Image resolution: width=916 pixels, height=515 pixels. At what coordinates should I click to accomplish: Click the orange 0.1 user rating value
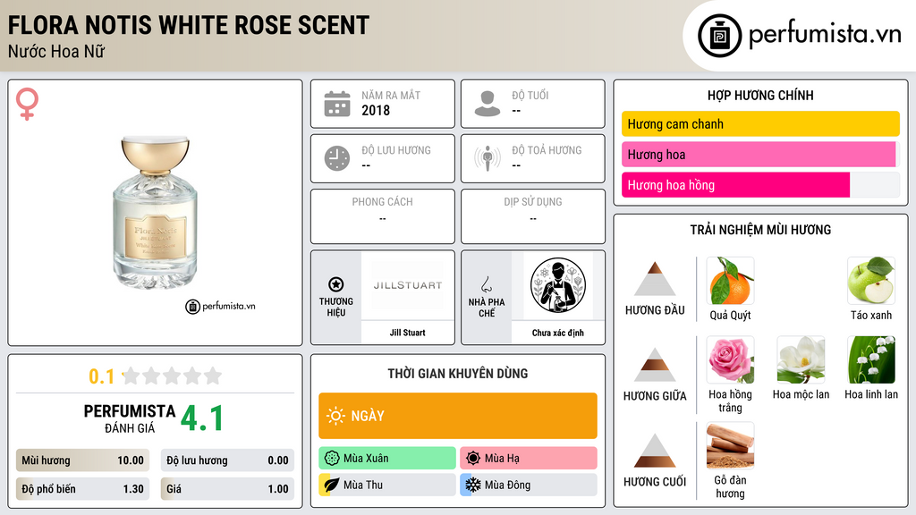click(x=101, y=376)
